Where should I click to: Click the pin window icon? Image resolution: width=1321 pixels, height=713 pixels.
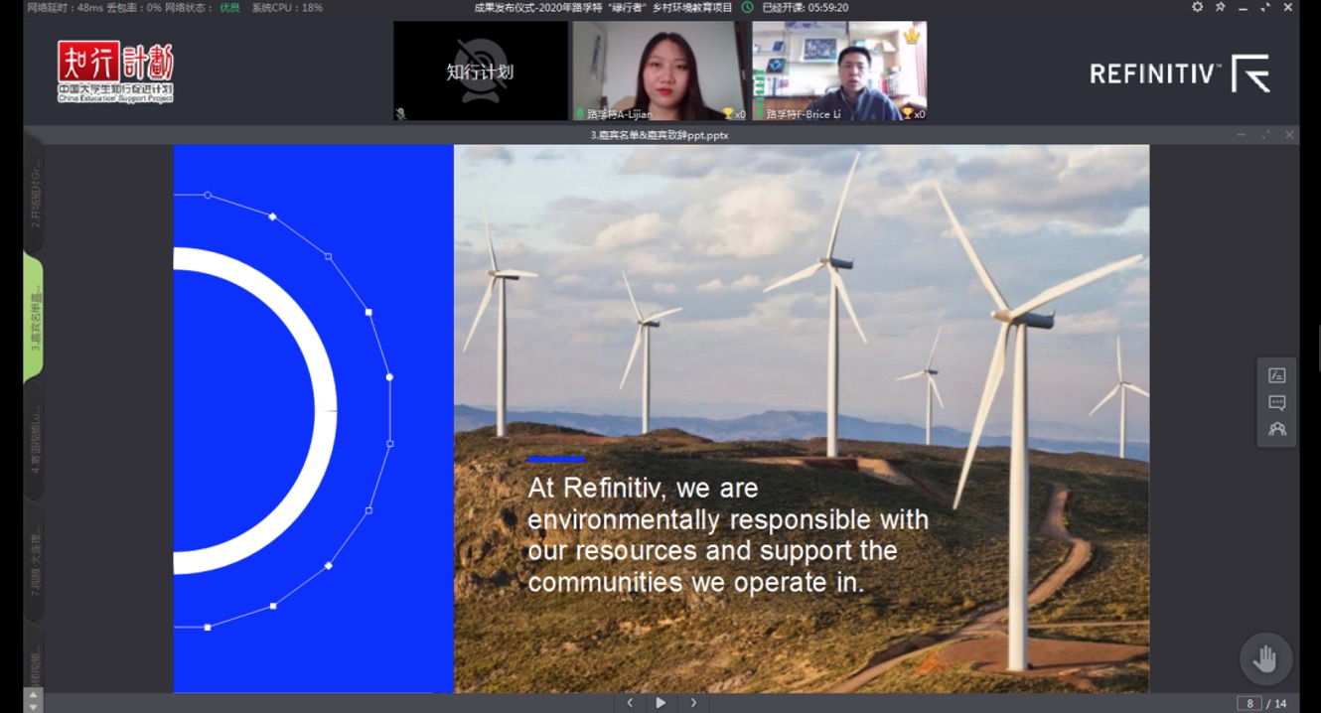1220,7
